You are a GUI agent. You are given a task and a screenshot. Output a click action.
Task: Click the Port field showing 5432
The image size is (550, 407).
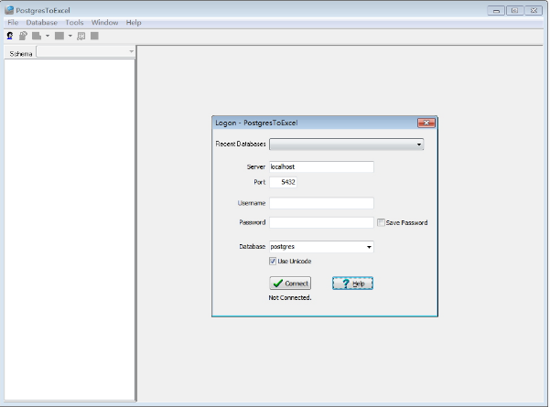283,182
